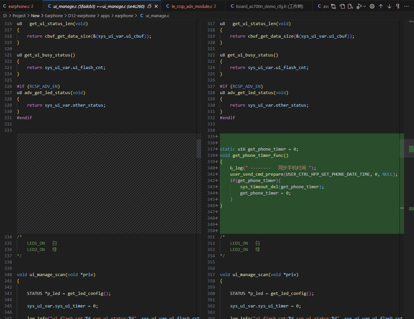Click left pane #if (RCSP_ADV_EN) line 326

(38, 86)
